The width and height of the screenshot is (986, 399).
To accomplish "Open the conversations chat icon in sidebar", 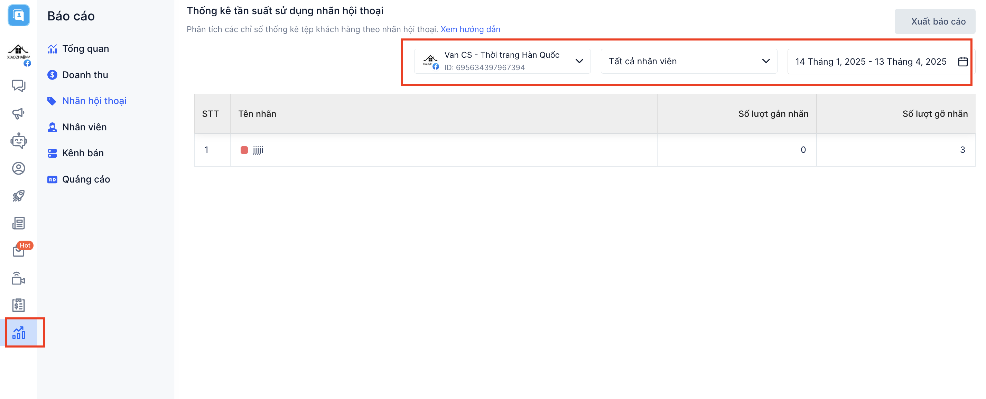I will coord(18,85).
